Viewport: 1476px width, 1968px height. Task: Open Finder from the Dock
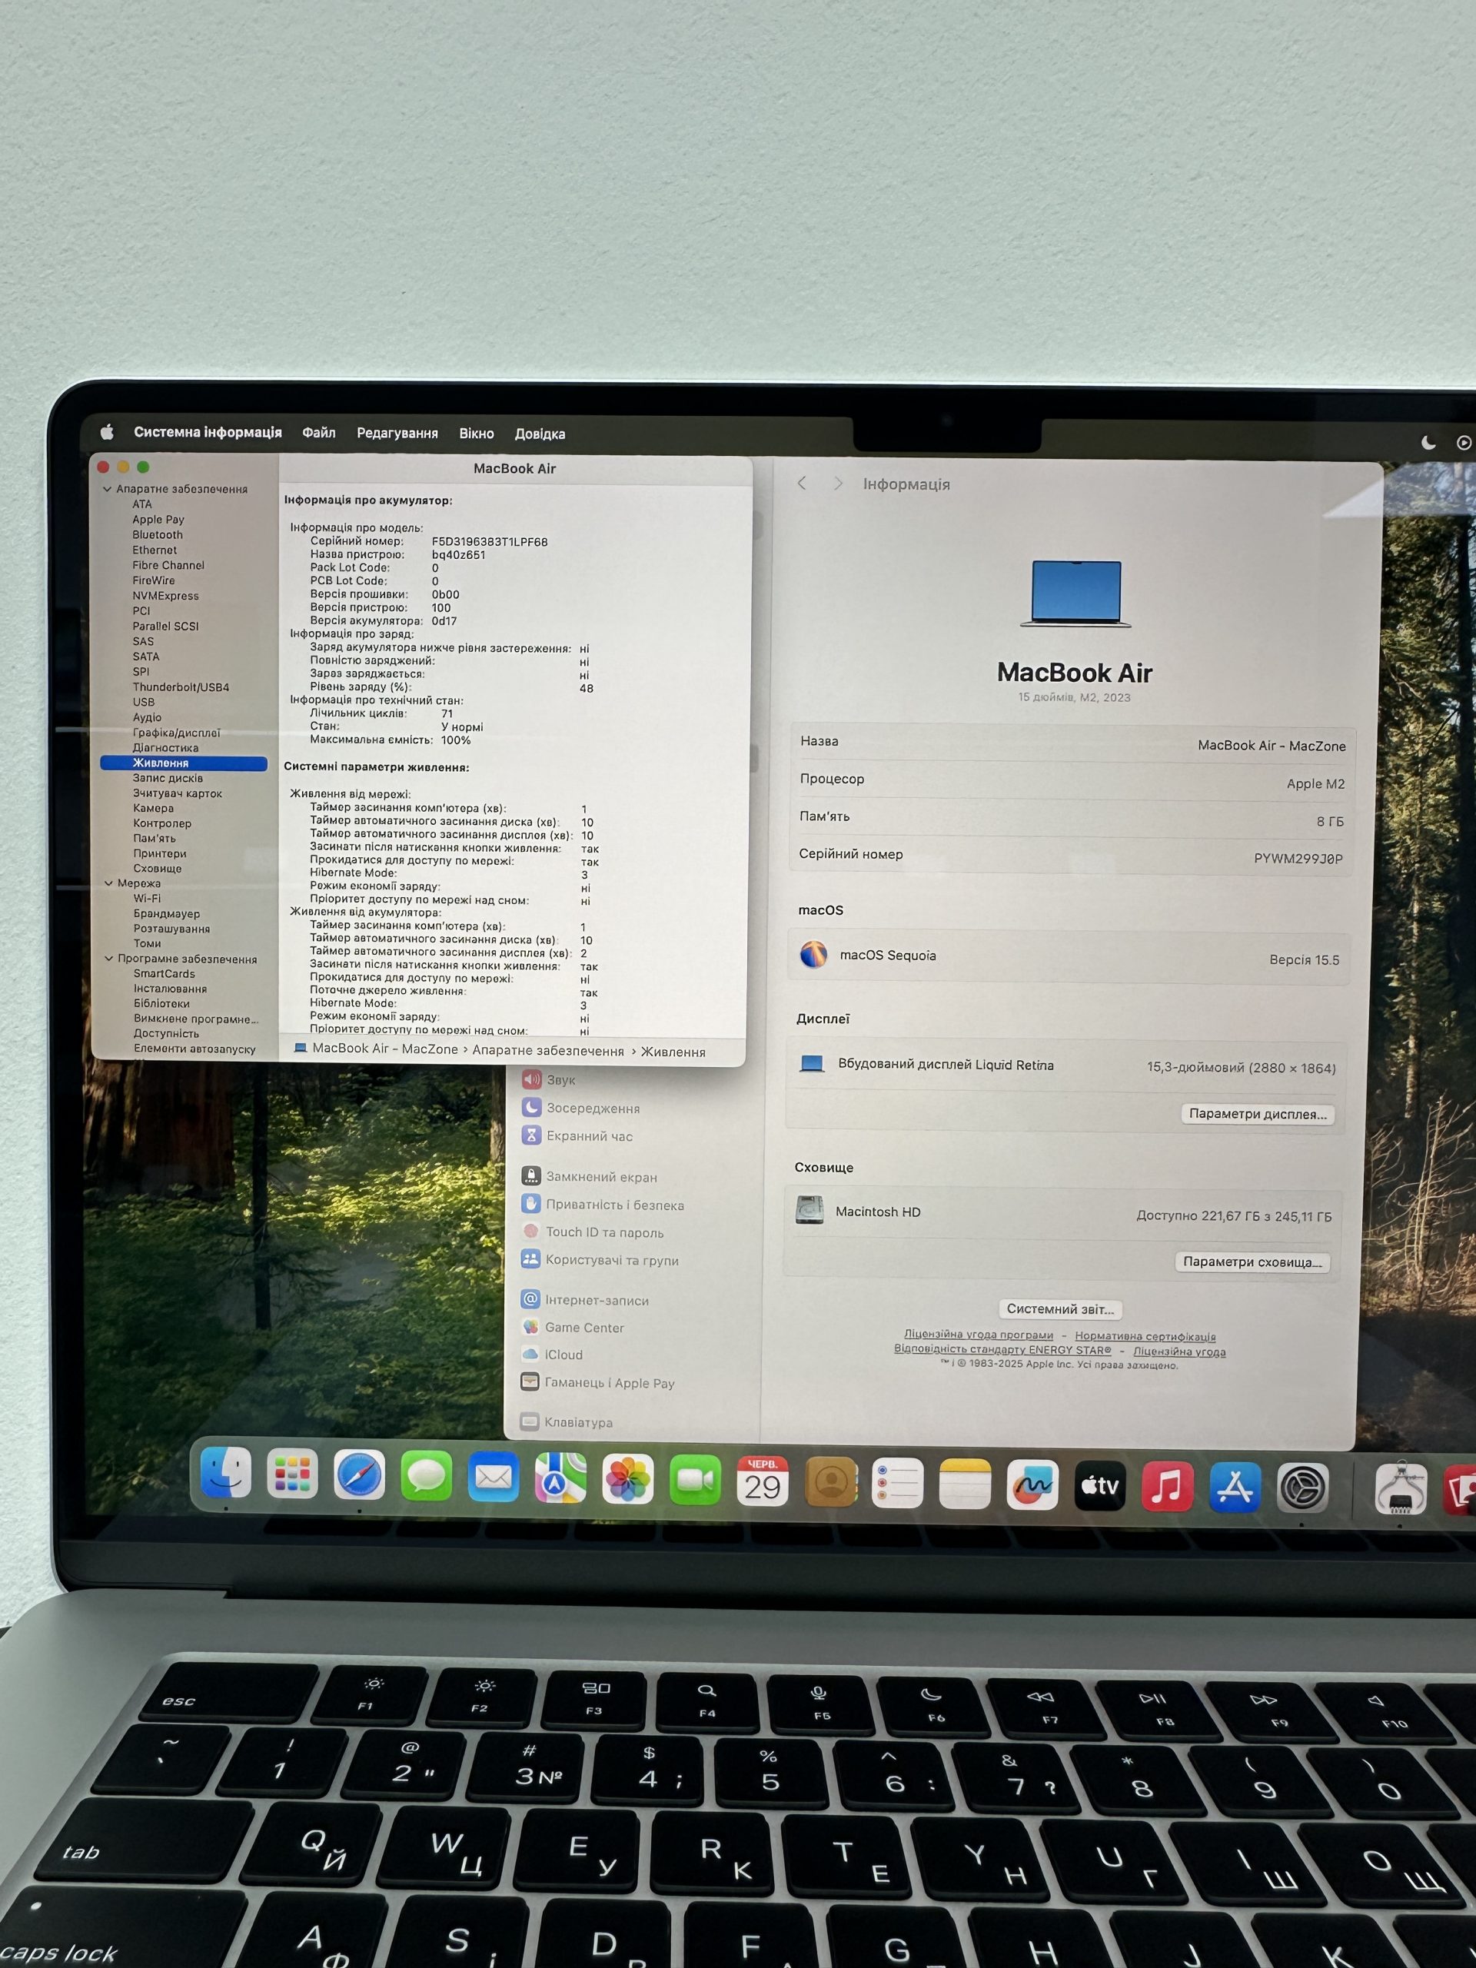click(x=225, y=1472)
